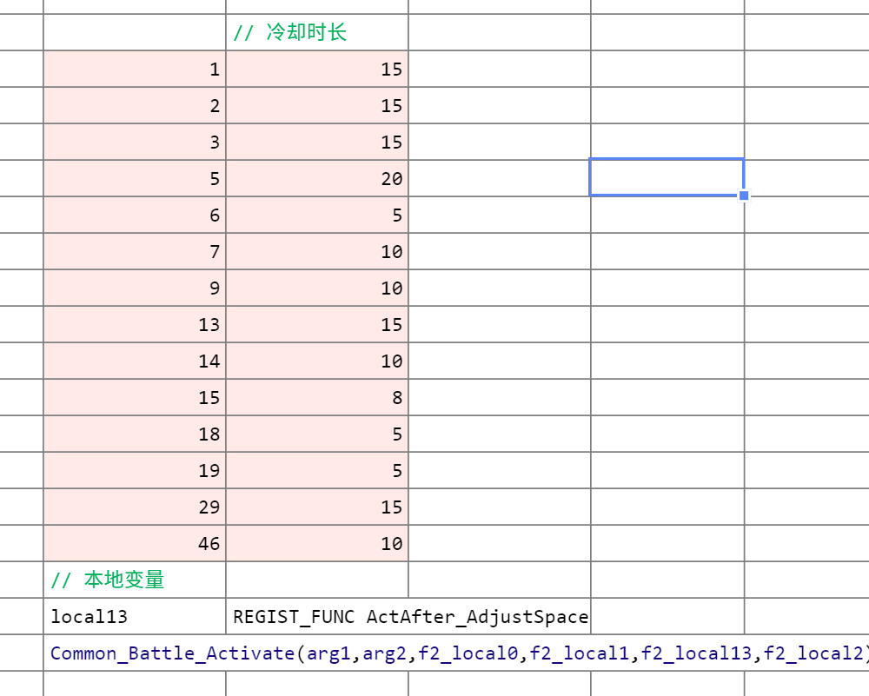Select the pink cell with ID 2

click(x=135, y=105)
